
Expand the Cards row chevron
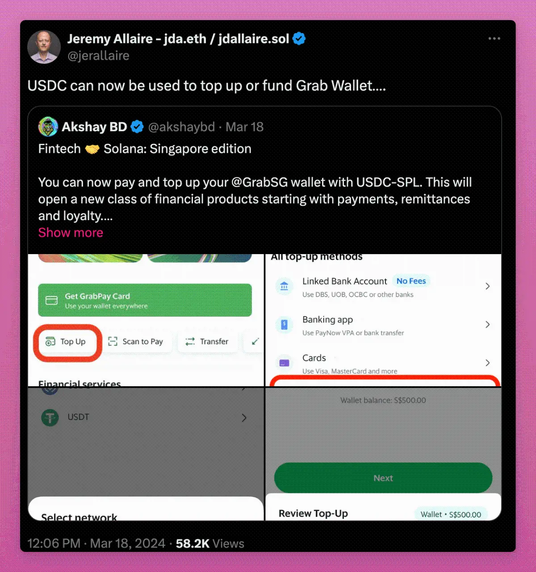coord(488,363)
